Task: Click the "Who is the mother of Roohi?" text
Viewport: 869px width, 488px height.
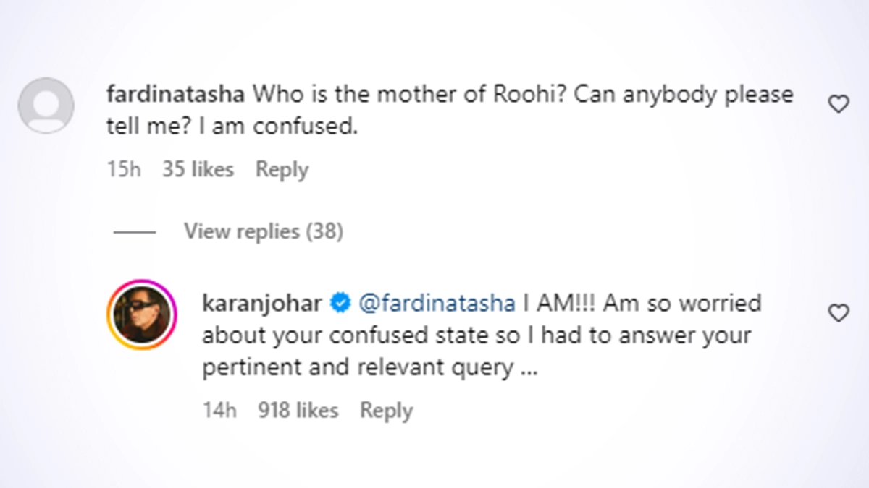Action: click(x=407, y=95)
